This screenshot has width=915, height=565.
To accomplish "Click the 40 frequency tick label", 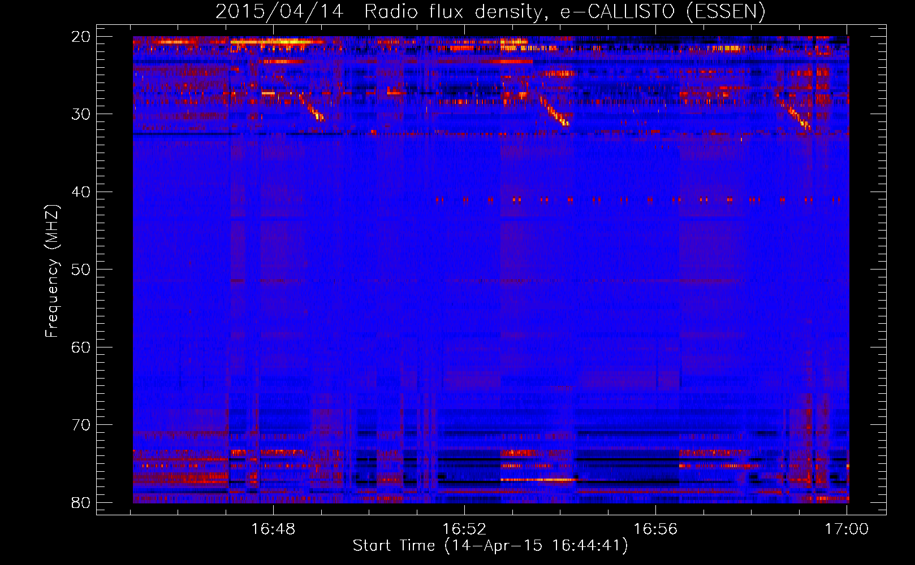I will [81, 192].
